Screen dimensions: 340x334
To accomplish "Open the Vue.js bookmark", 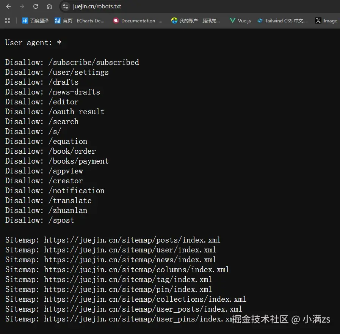I will pyautogui.click(x=240, y=20).
